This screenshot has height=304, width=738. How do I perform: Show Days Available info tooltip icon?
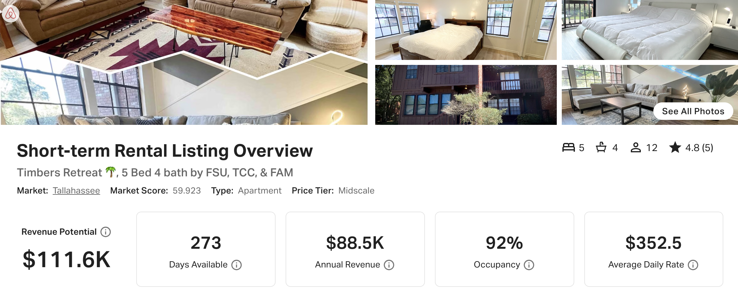237,265
